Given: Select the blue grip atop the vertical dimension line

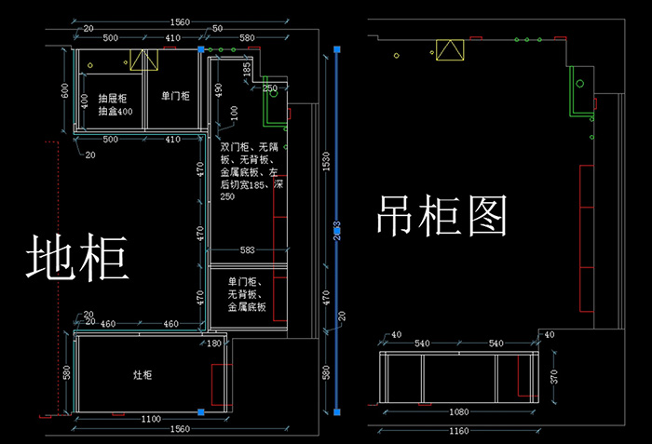Looking at the screenshot, I should [336, 47].
